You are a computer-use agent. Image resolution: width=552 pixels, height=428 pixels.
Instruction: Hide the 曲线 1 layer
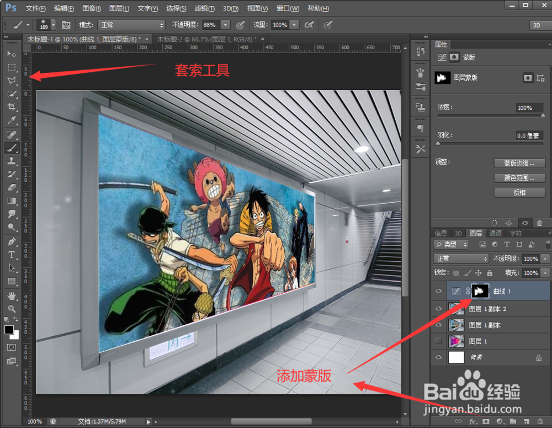(439, 291)
